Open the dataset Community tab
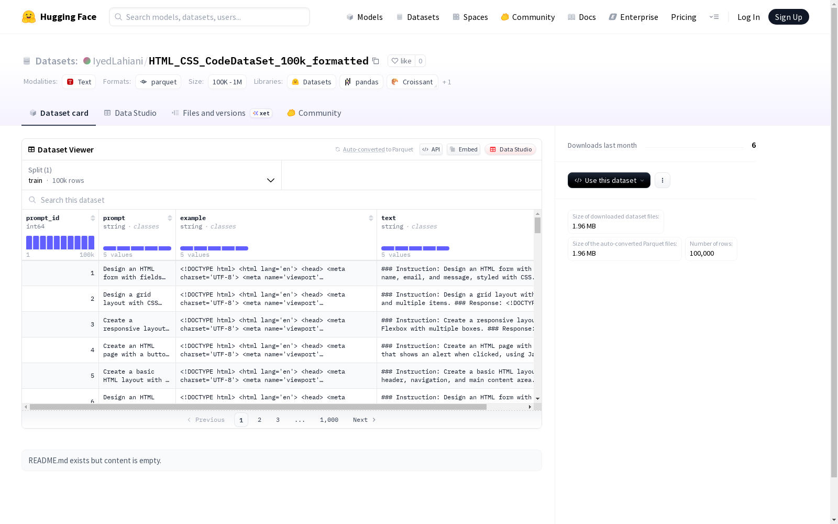 314,113
